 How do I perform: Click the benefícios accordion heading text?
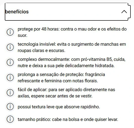coord(17,12)
